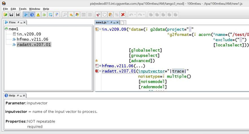Click the second grayed table icon
This screenshot has height=134, width=249.
[90, 15]
